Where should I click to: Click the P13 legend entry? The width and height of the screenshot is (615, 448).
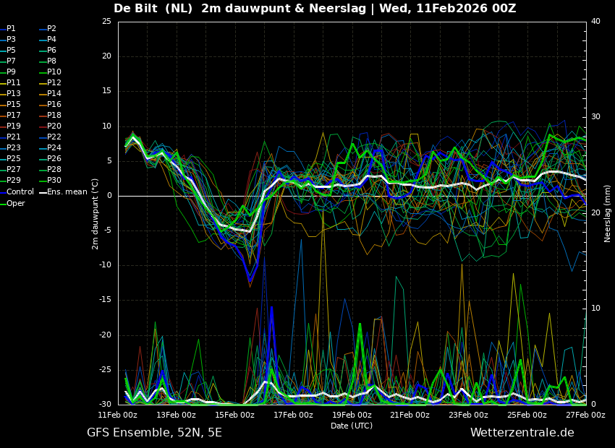13,94
